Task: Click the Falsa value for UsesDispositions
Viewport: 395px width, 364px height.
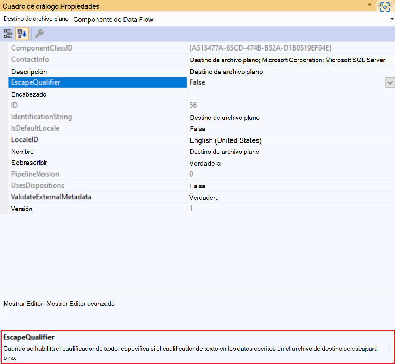Action: point(198,186)
